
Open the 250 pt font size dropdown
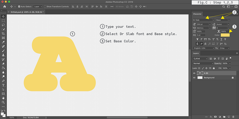coord(210,24)
